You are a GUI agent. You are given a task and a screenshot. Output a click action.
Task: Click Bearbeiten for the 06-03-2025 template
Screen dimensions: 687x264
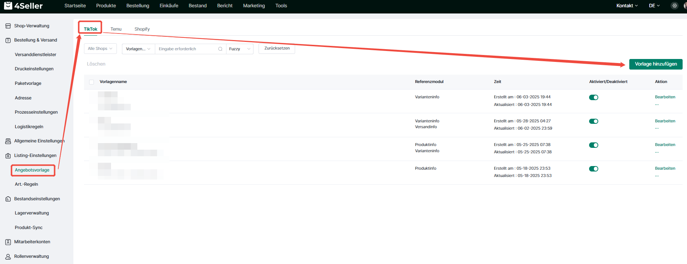[x=665, y=97]
